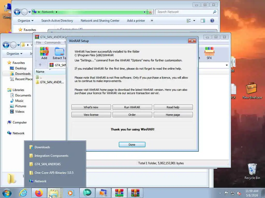The width and height of the screenshot is (265, 198).
Task: Open Windows Media Player from taskbar
Action: [x=70, y=193]
